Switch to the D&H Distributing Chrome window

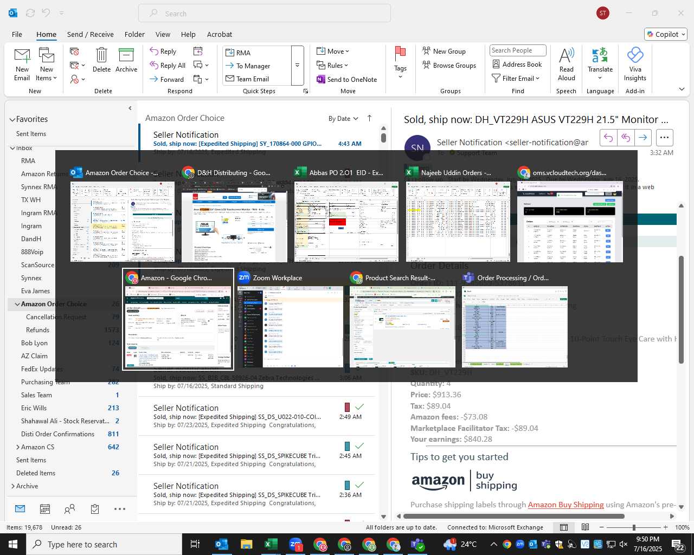(234, 215)
